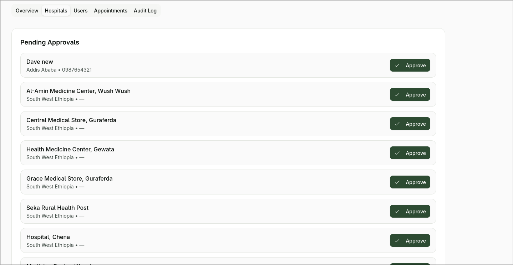The image size is (513, 265).
Task: Select the Central Medical Store, Guraferda entry
Action: tap(71, 120)
